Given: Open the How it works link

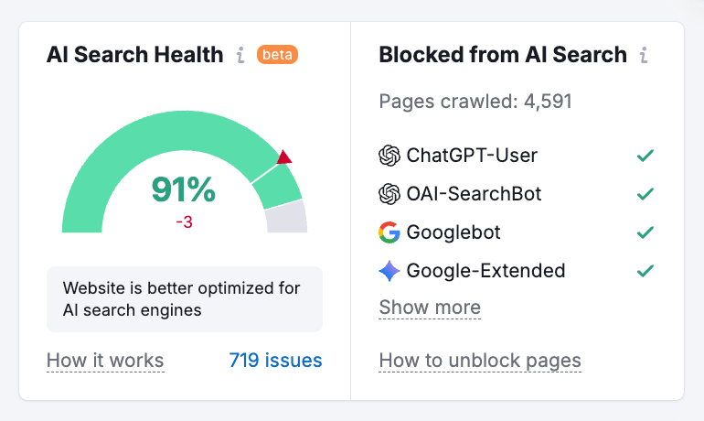Looking at the screenshot, I should tap(105, 361).
